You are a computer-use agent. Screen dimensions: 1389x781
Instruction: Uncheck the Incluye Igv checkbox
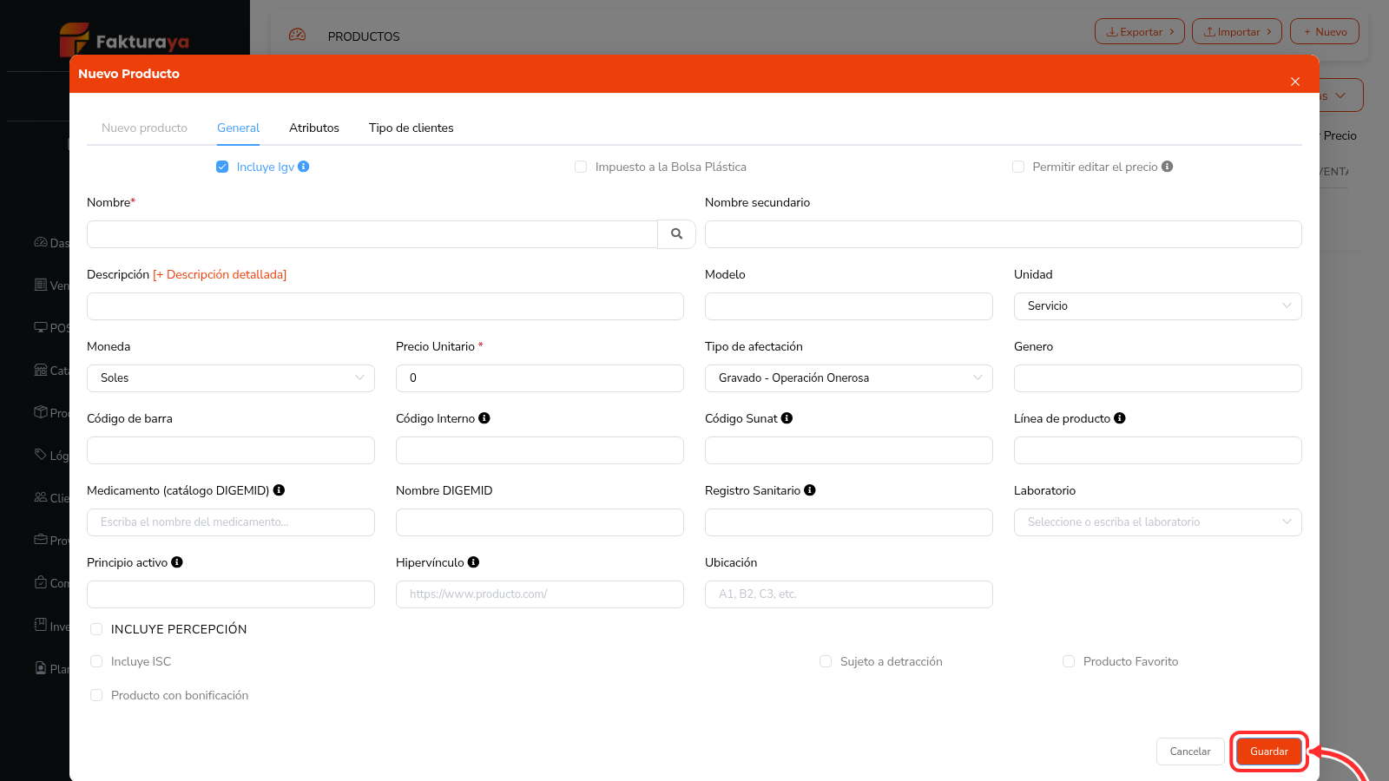click(222, 167)
